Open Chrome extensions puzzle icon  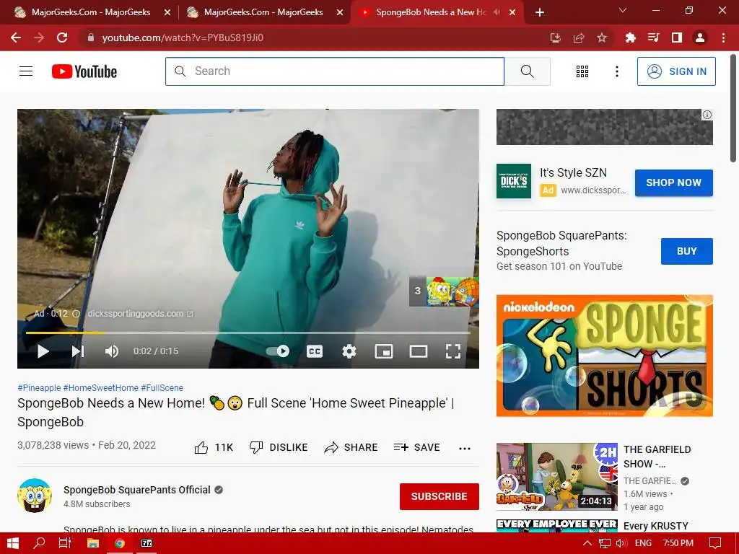pos(630,38)
